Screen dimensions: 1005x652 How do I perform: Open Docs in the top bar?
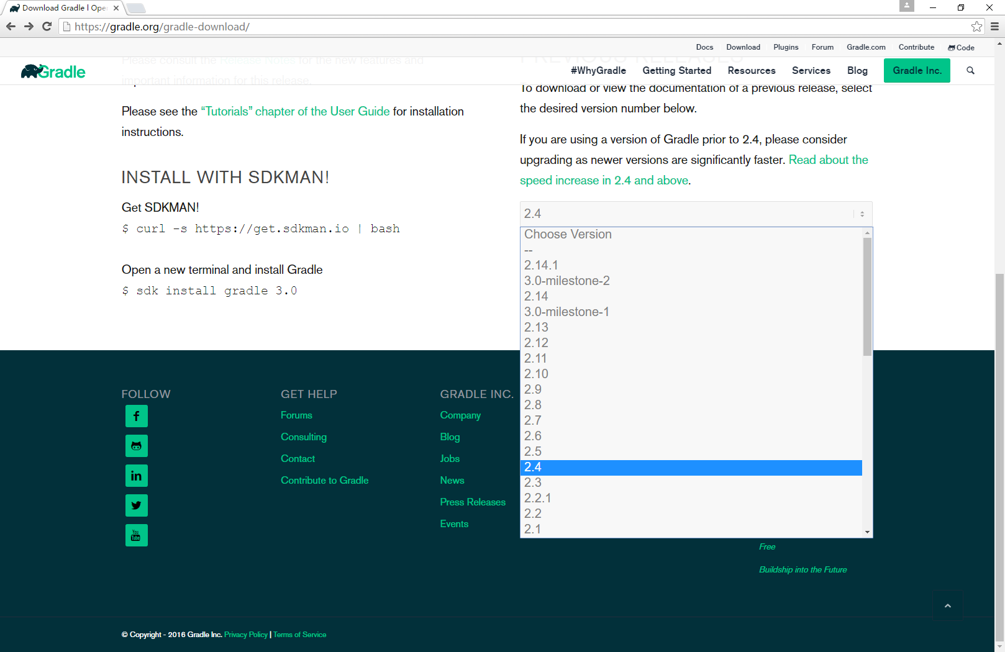tap(704, 47)
